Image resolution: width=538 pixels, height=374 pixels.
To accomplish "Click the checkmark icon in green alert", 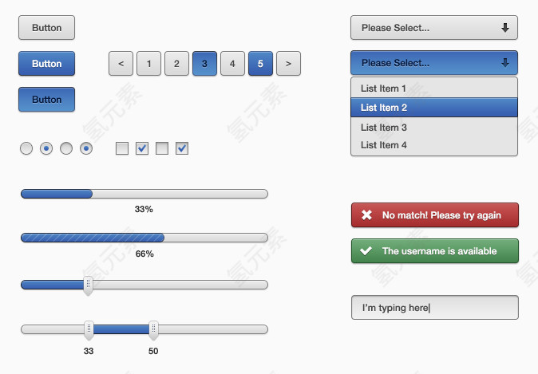I will (366, 251).
